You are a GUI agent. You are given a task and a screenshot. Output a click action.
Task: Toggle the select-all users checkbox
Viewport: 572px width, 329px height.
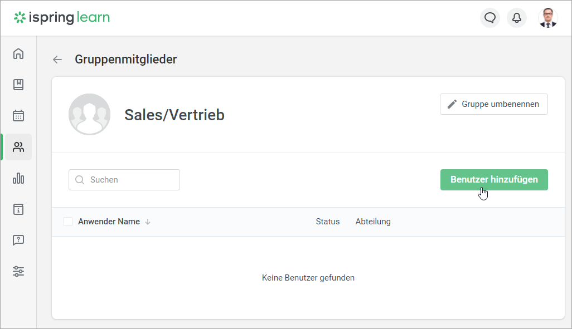click(x=68, y=222)
